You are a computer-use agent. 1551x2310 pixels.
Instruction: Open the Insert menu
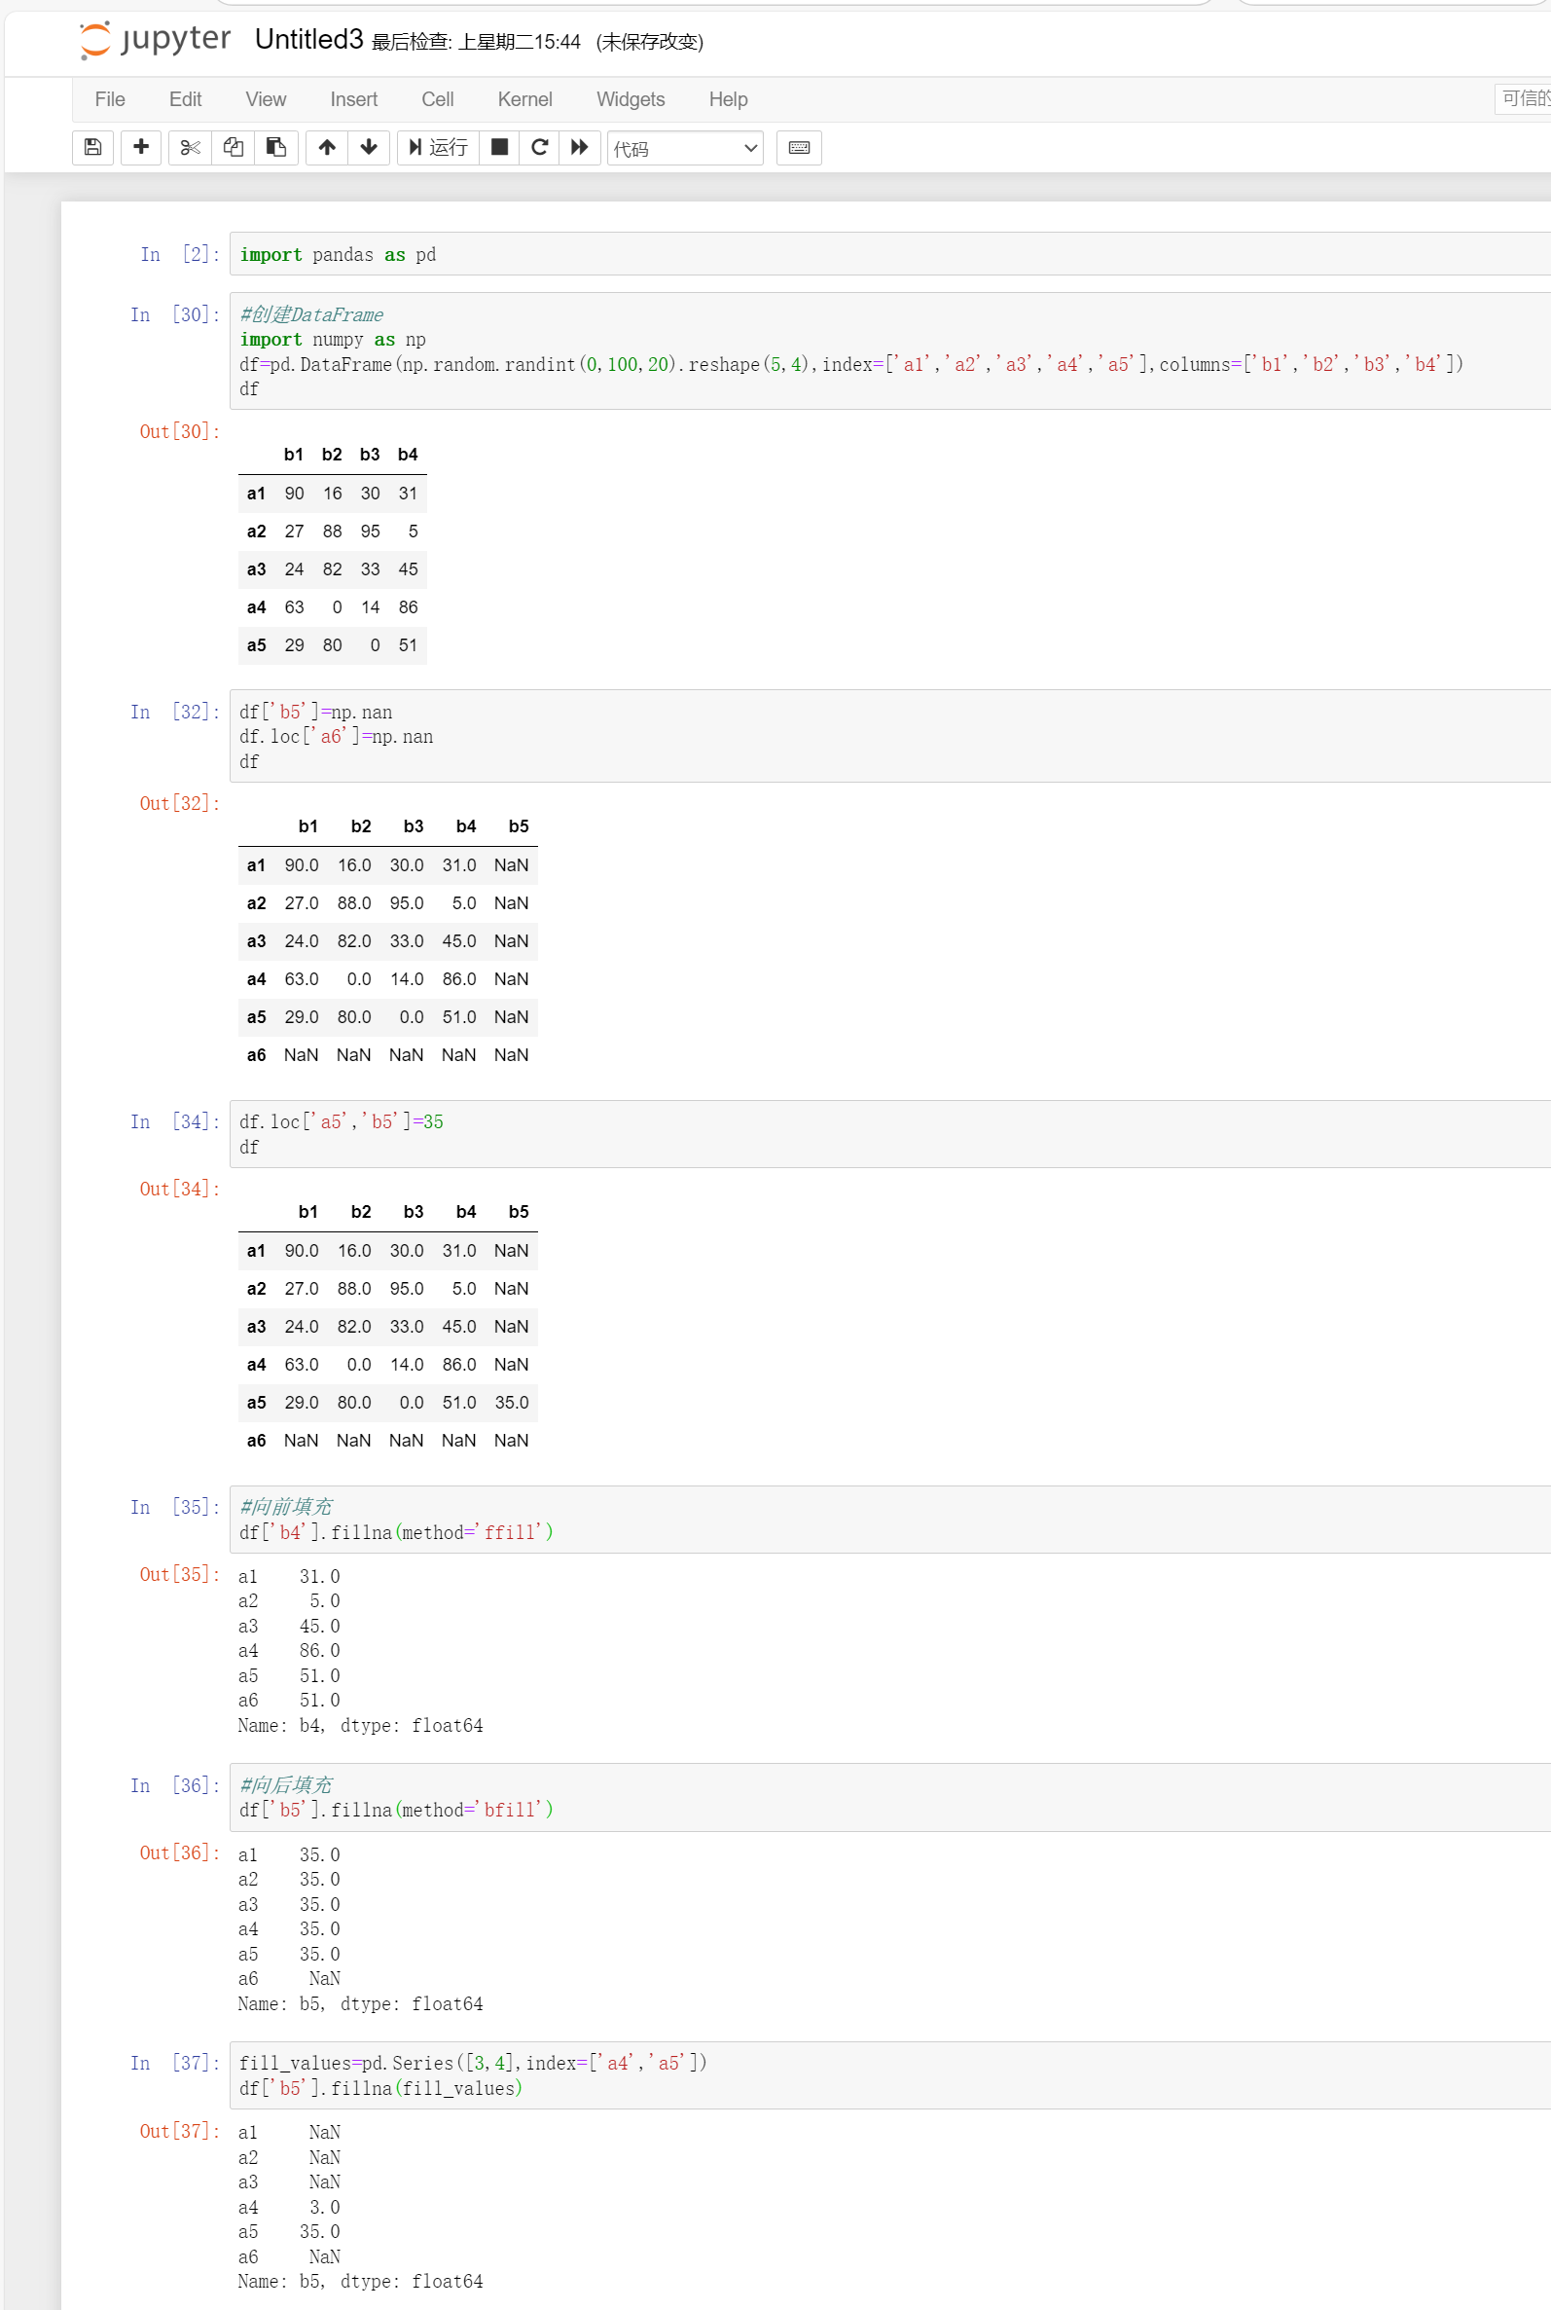(354, 99)
